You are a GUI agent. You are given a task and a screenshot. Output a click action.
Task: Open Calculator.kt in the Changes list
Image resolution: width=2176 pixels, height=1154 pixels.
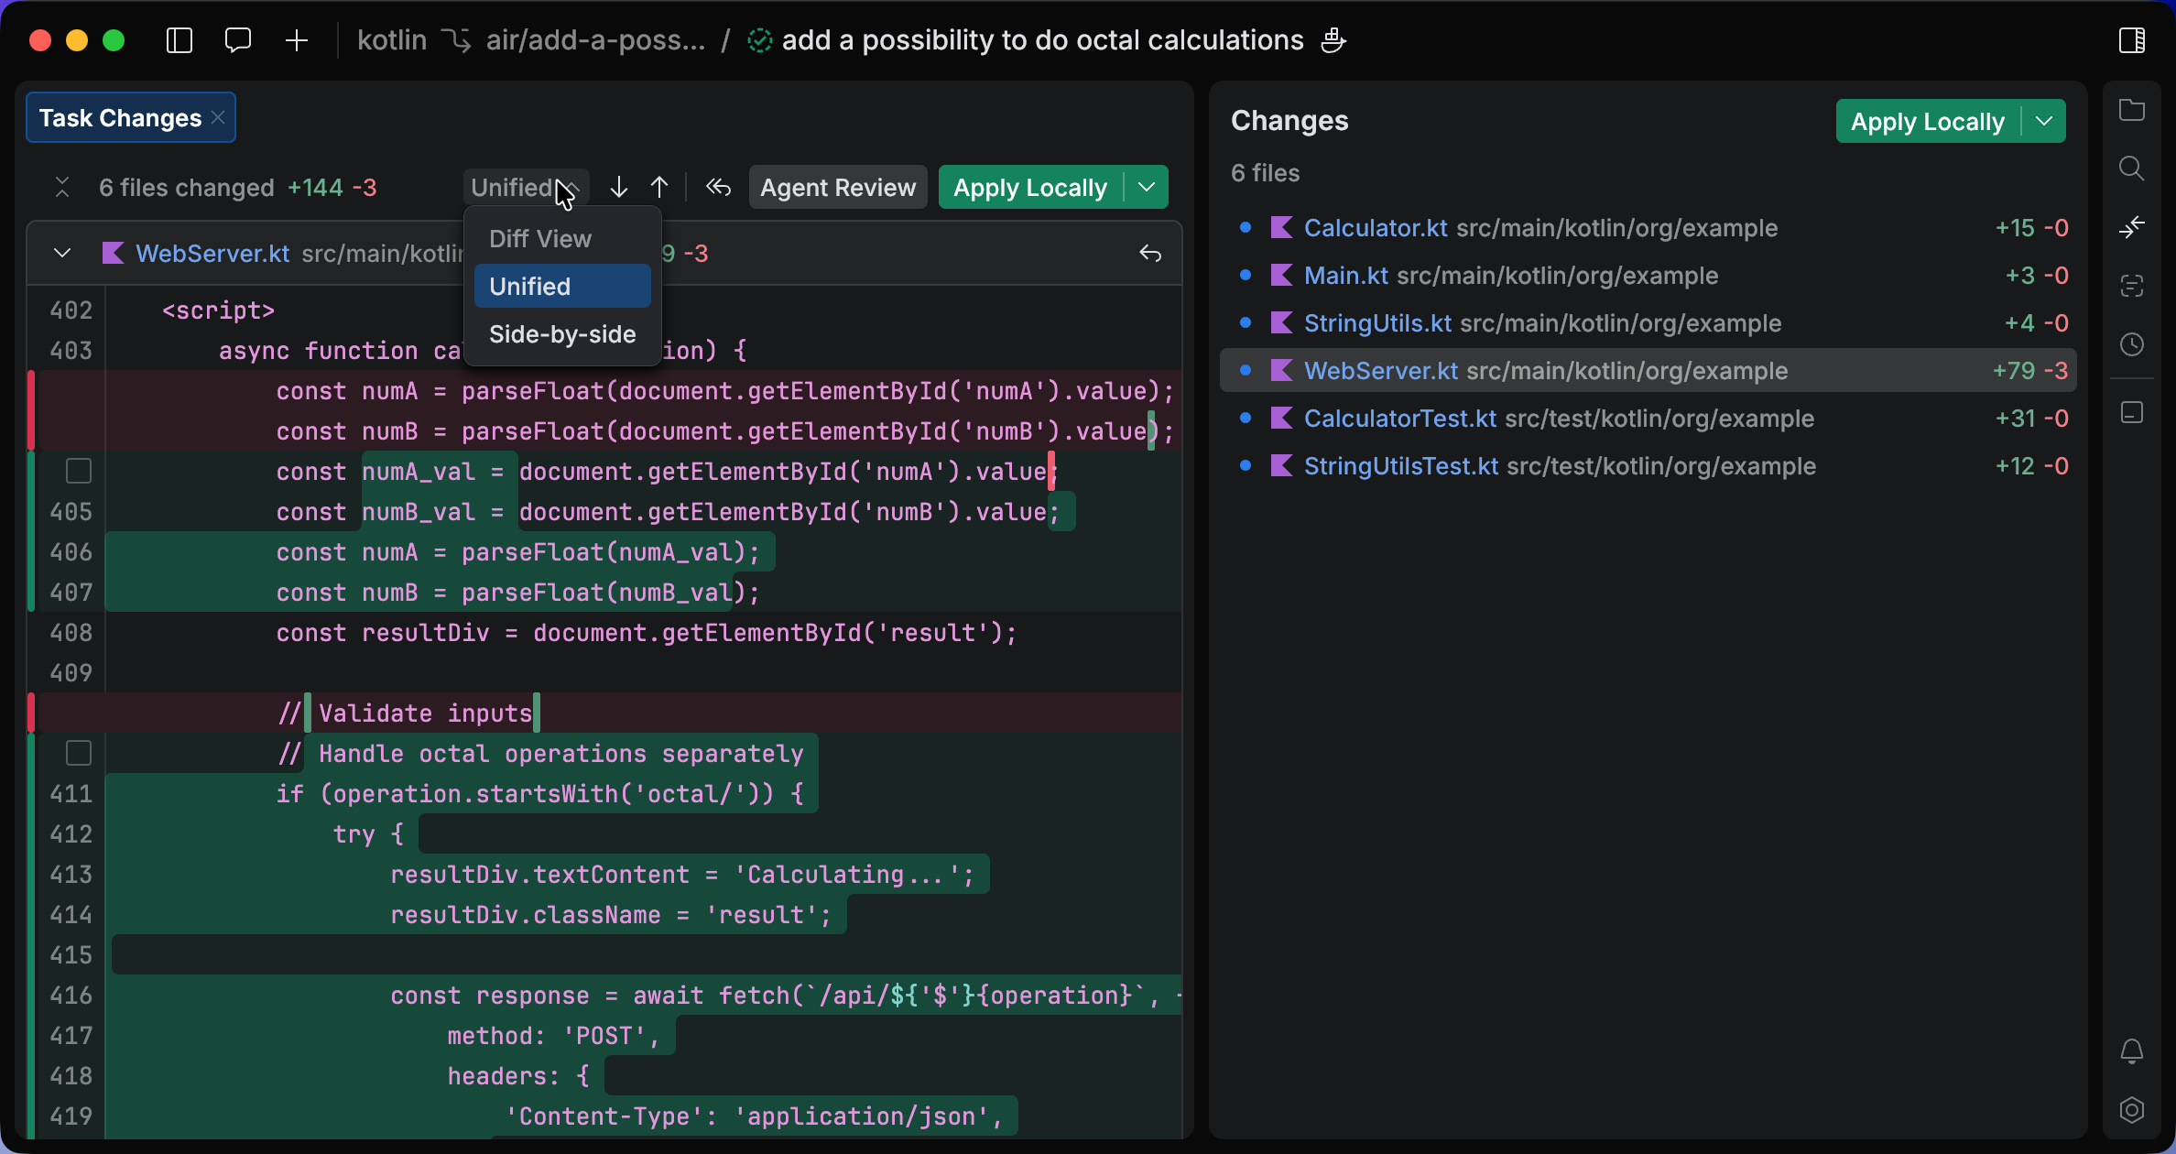1376,228
